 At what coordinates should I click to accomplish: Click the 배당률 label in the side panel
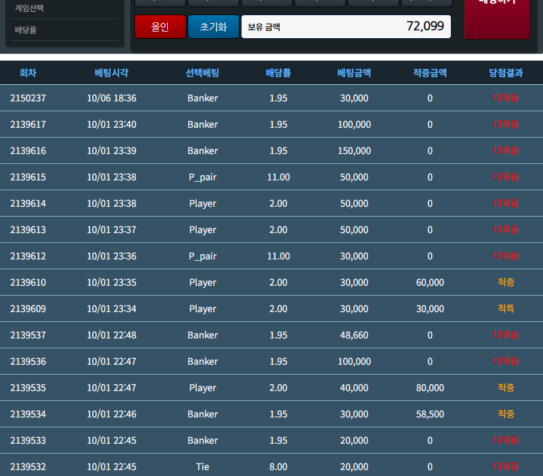[x=26, y=30]
